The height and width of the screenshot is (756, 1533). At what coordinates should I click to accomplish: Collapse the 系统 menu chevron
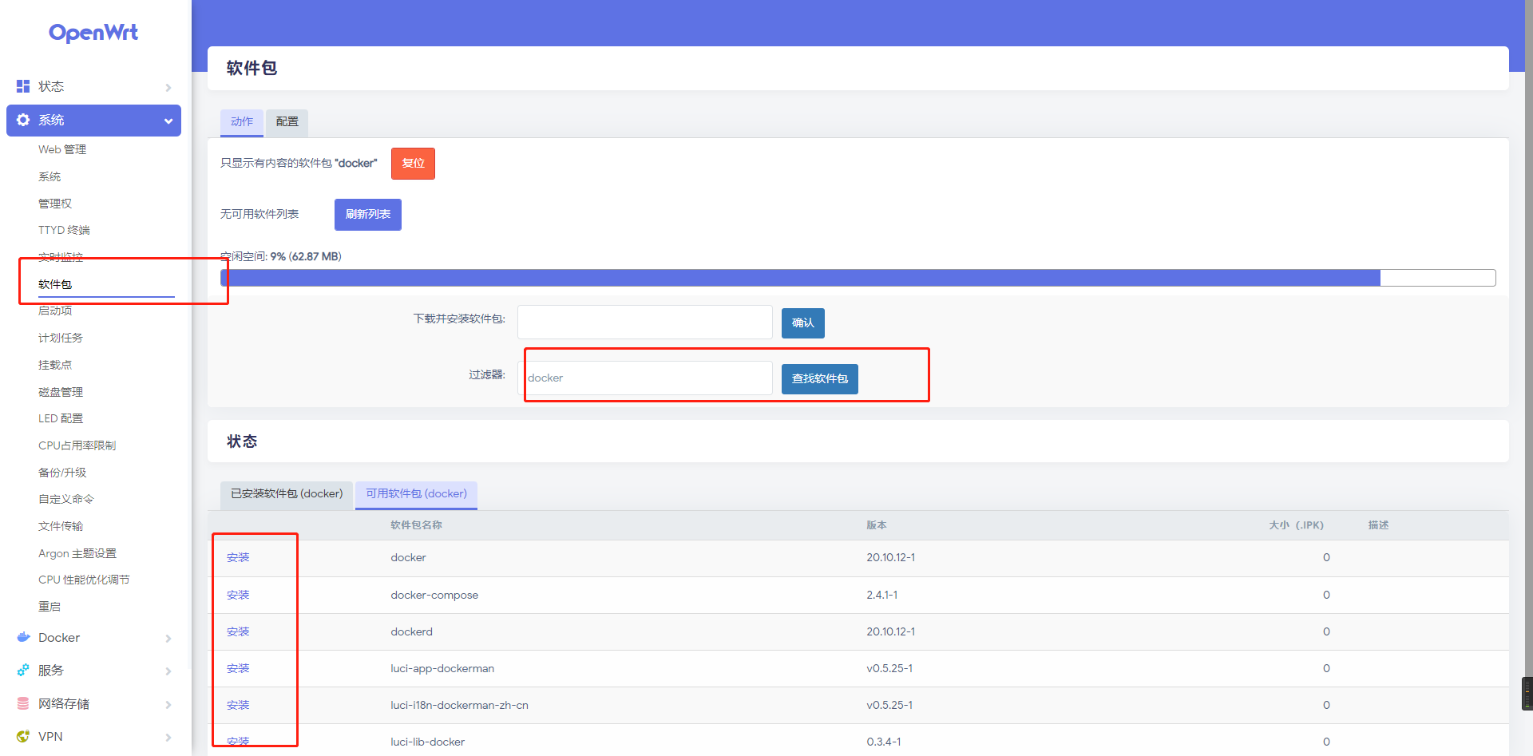pyautogui.click(x=168, y=121)
